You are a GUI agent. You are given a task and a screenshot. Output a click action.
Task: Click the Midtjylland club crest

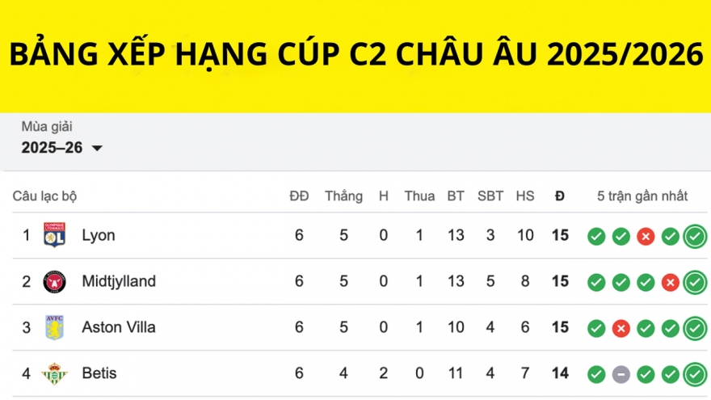click(54, 281)
